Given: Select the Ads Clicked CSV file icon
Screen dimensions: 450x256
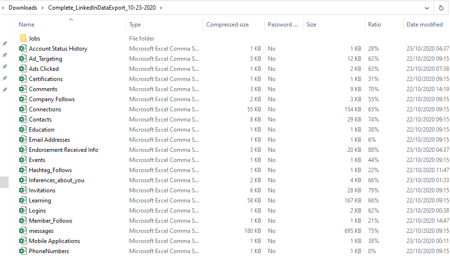Looking at the screenshot, I should [23, 68].
